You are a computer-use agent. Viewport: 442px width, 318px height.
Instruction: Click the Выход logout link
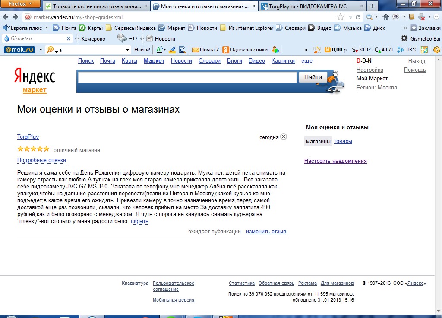[417, 61]
